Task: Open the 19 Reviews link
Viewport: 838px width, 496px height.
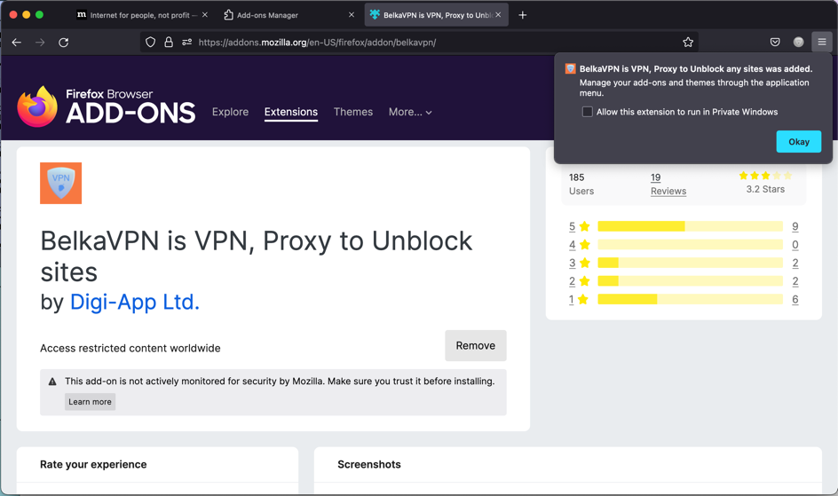Action: (x=668, y=185)
